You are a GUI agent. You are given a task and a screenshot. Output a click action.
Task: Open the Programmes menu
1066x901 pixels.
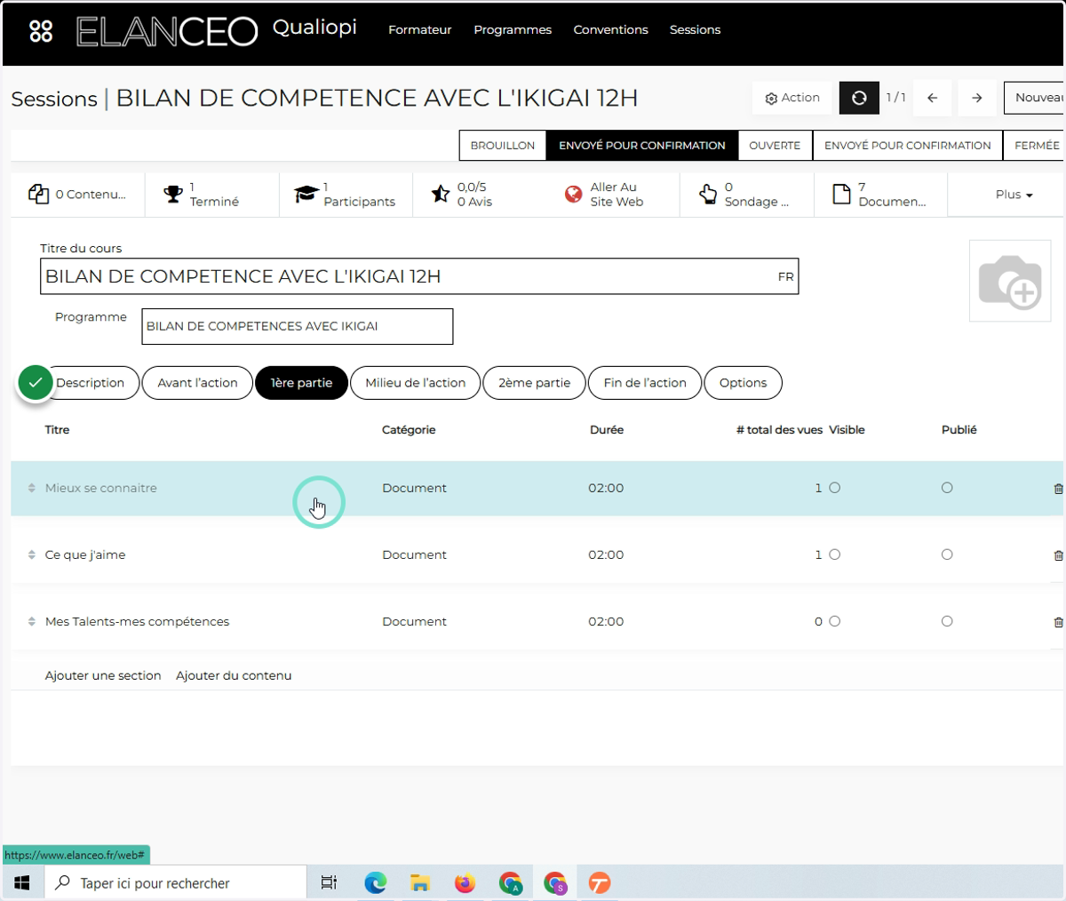[513, 30]
